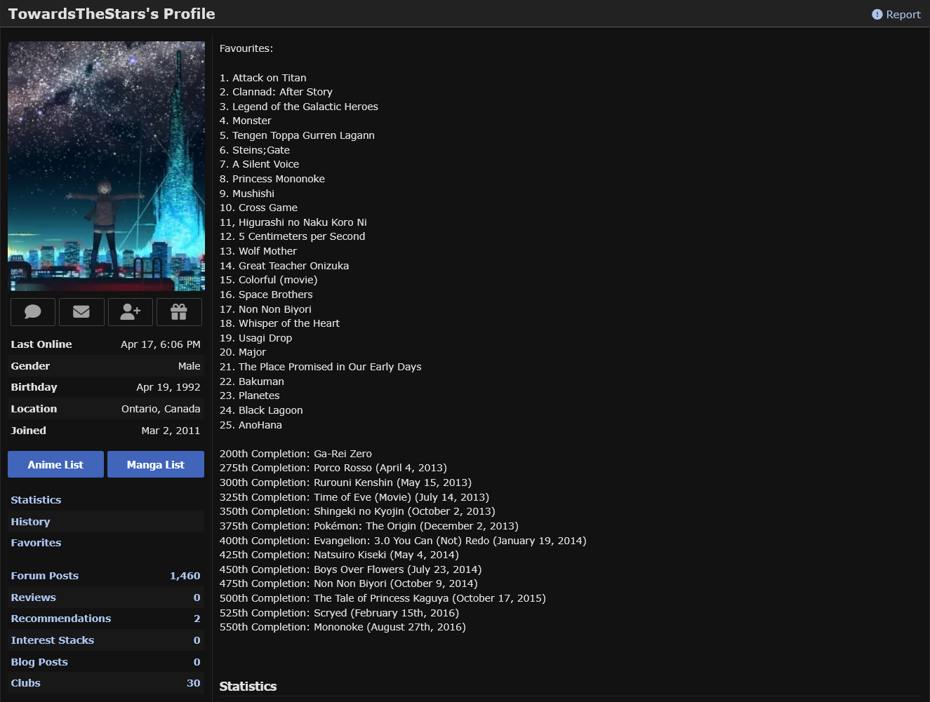Image resolution: width=930 pixels, height=702 pixels.
Task: Open the Favorites link
Action: [36, 543]
